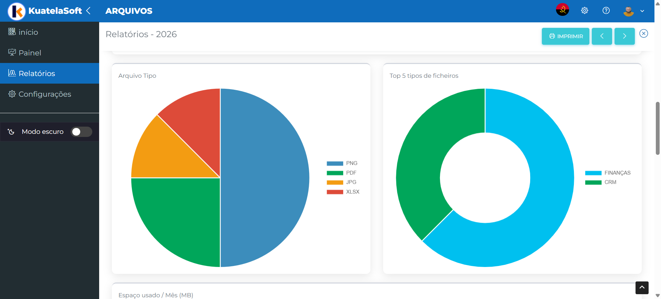
Task: Hide FINANÇAS series in the donut legend
Action: tap(608, 173)
